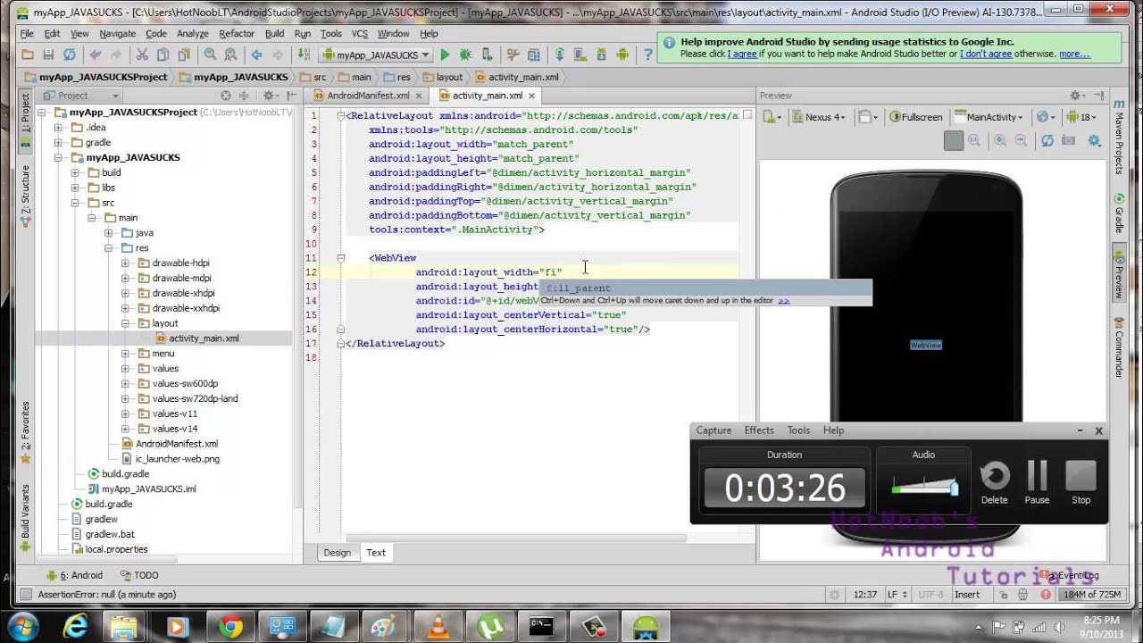Click the Attach debugger to device icon
1143x643 pixels.
[486, 55]
